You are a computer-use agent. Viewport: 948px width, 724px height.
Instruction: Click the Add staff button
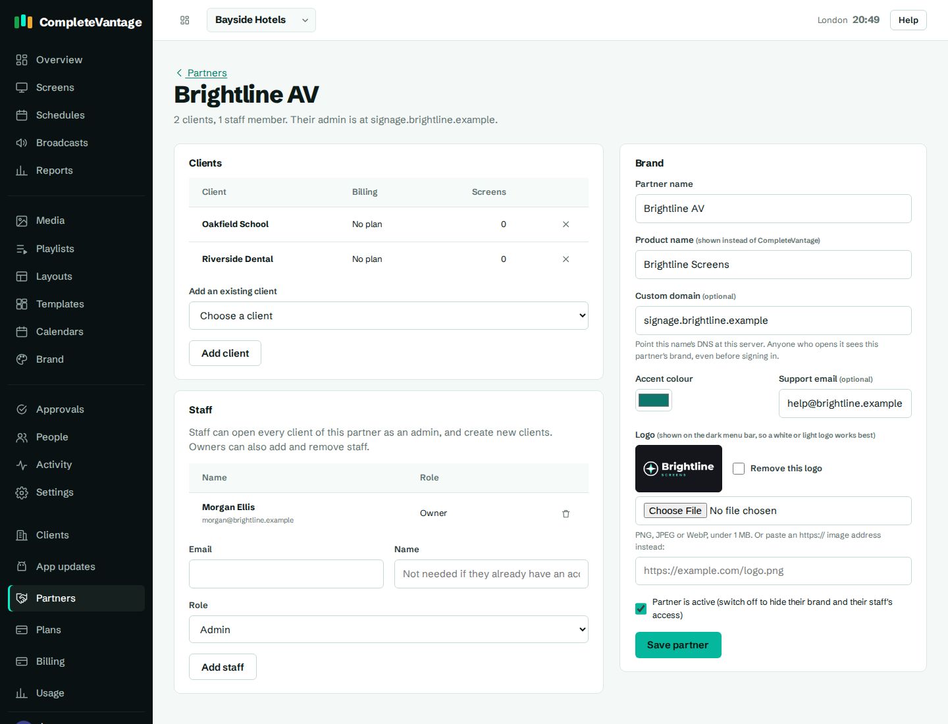pyautogui.click(x=223, y=667)
